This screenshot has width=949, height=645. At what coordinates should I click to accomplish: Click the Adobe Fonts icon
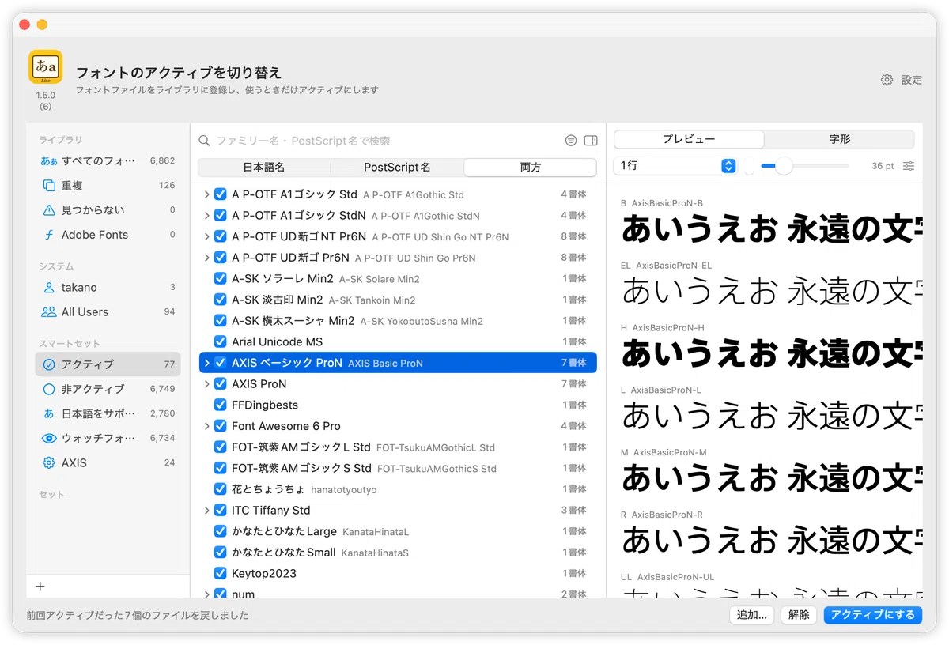49,235
